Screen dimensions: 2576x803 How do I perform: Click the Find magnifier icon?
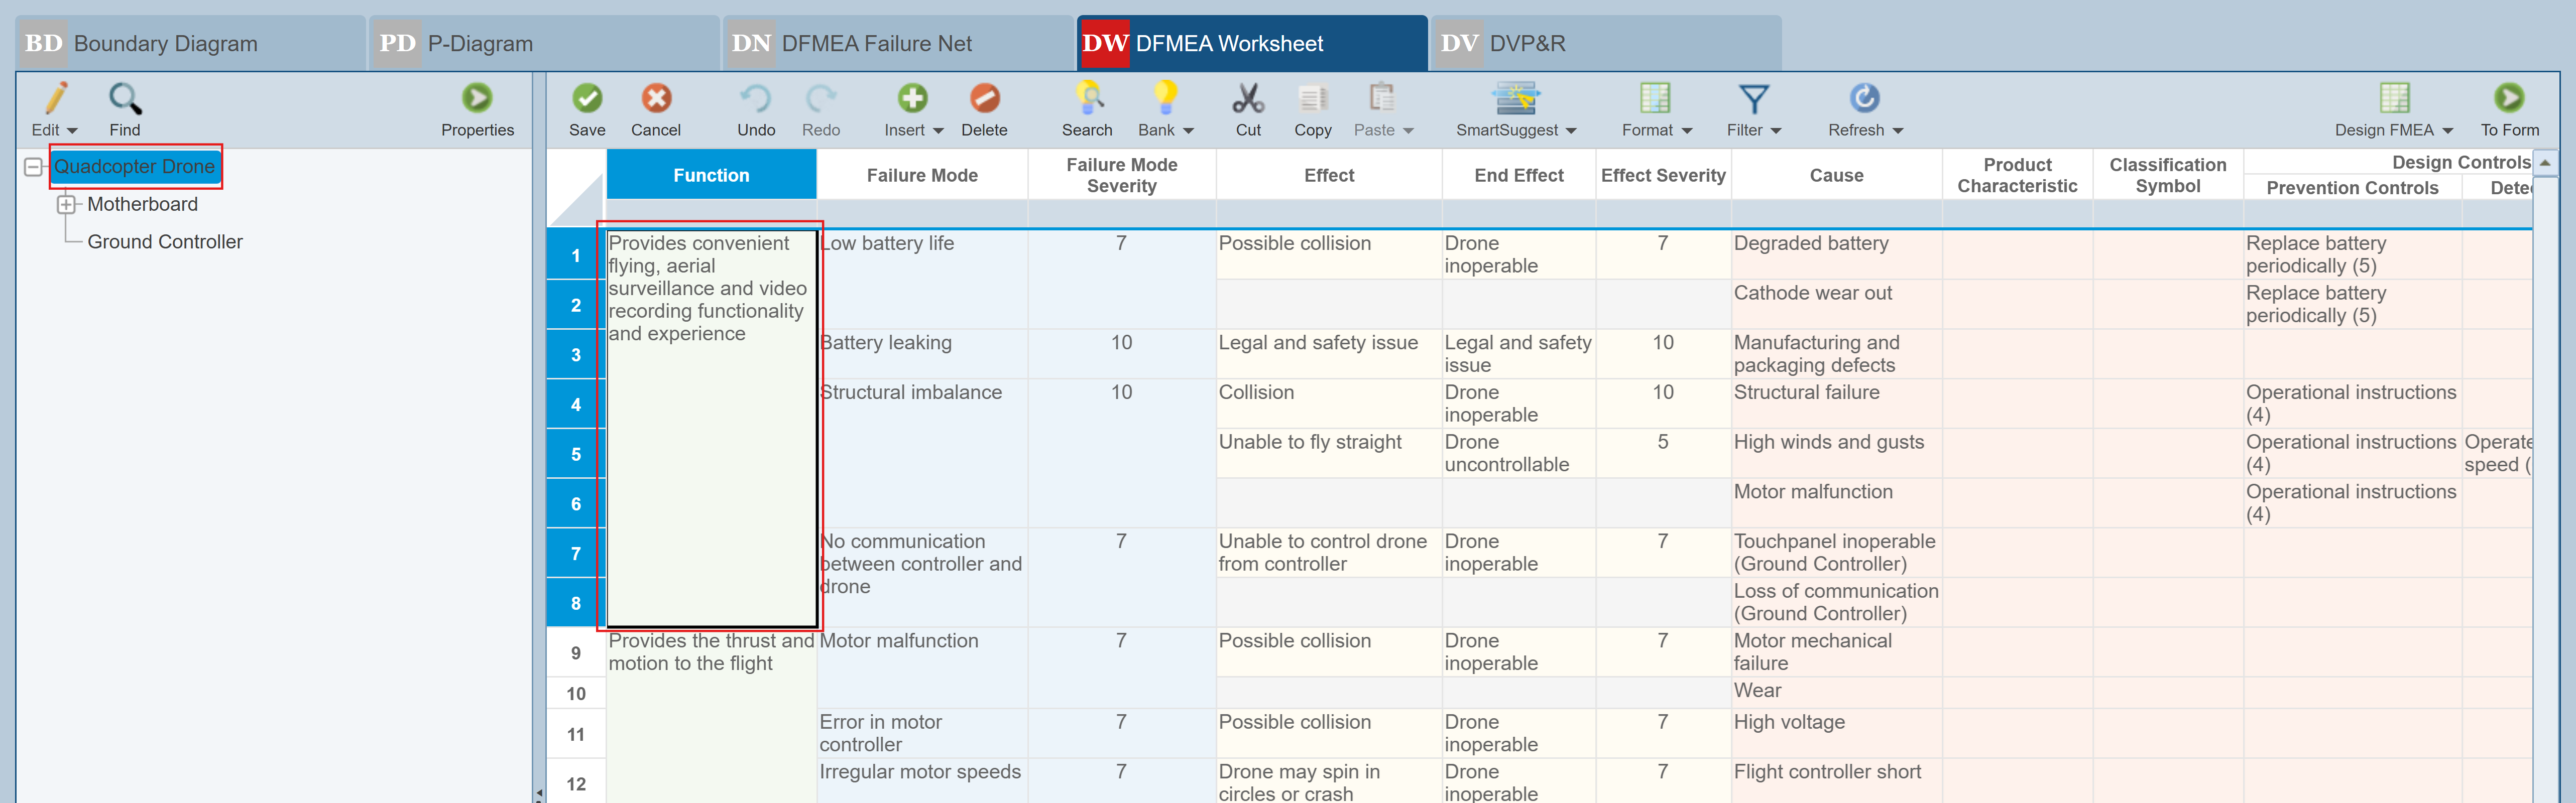[125, 99]
